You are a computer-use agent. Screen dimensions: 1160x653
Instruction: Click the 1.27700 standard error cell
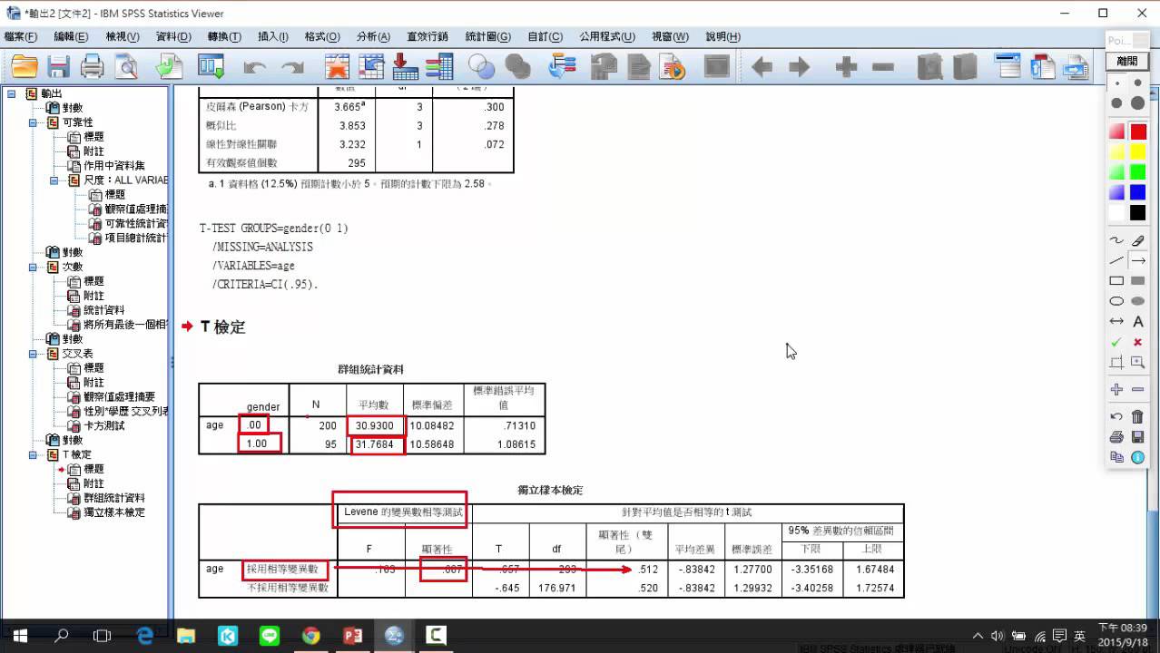(752, 570)
